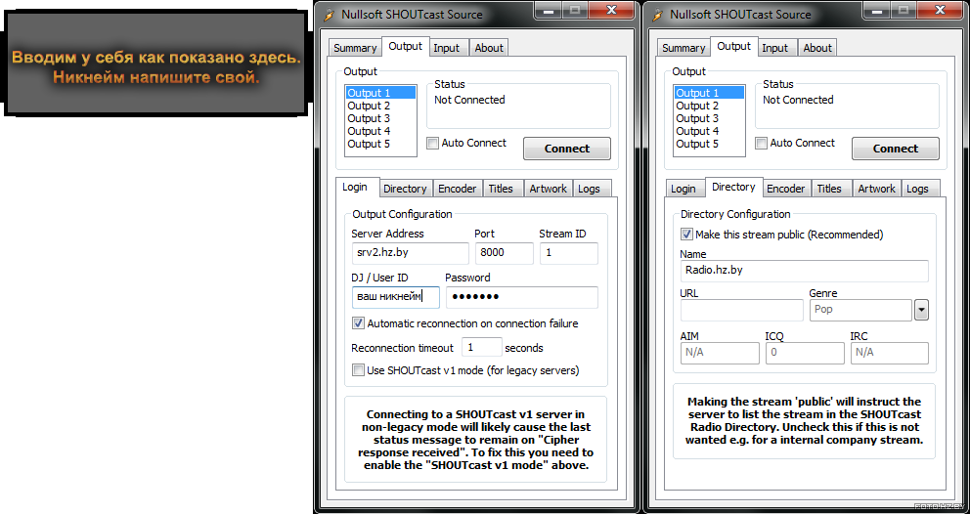Minimize the left SHOUTcast Source window
This screenshot has height=514, width=970.
549,9
